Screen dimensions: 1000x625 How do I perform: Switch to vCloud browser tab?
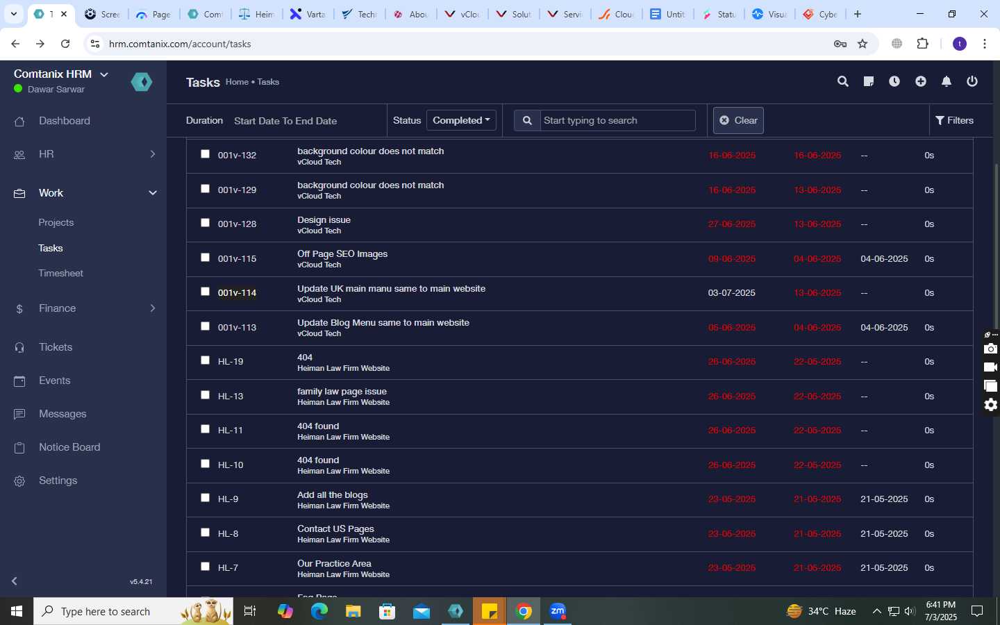point(463,14)
